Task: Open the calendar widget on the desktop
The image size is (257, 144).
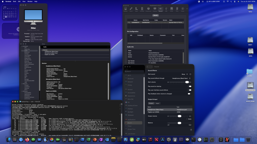Action: [10, 13]
